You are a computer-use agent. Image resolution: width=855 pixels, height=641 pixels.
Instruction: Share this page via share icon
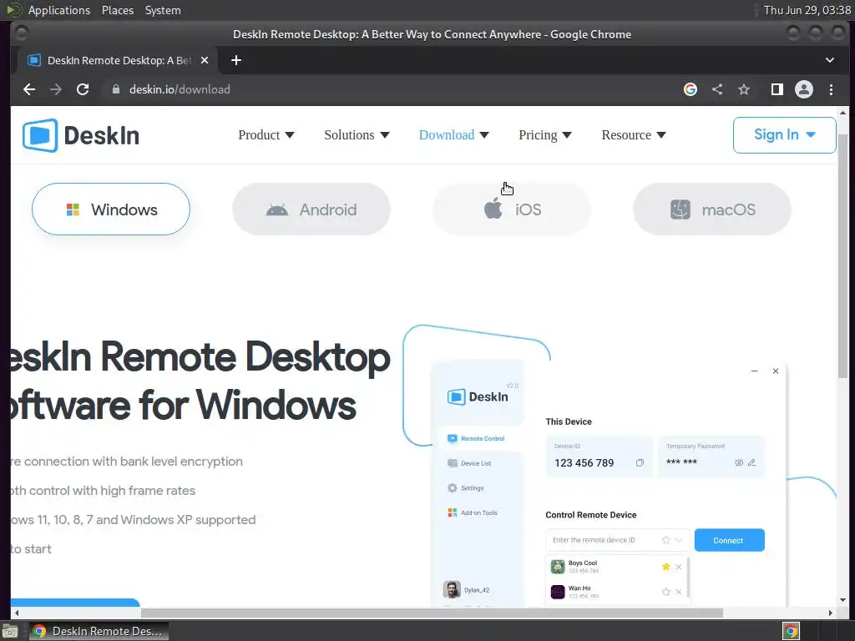pos(717,89)
